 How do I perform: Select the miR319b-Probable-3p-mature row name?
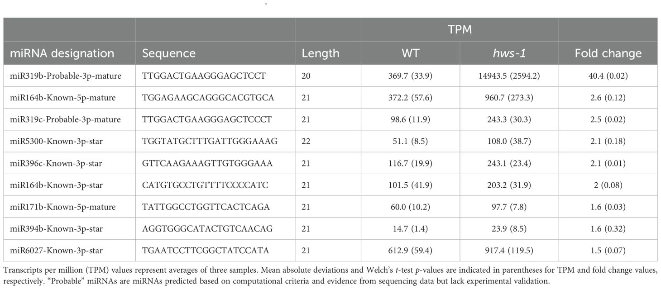tap(66, 76)
